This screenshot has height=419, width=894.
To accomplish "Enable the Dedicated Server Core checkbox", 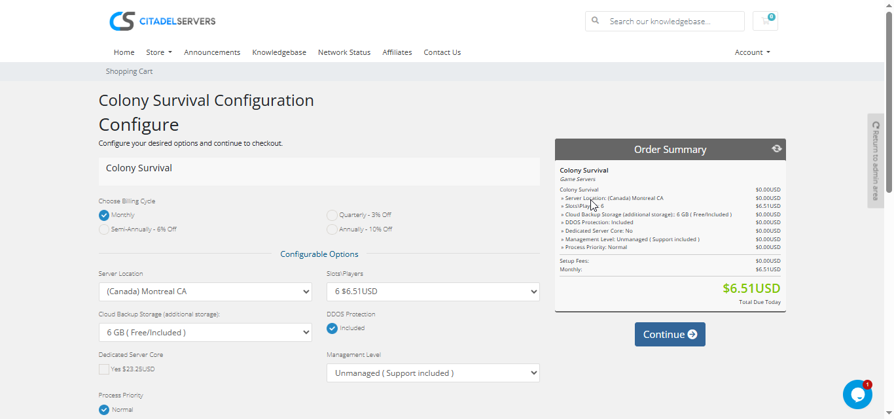I will (104, 369).
